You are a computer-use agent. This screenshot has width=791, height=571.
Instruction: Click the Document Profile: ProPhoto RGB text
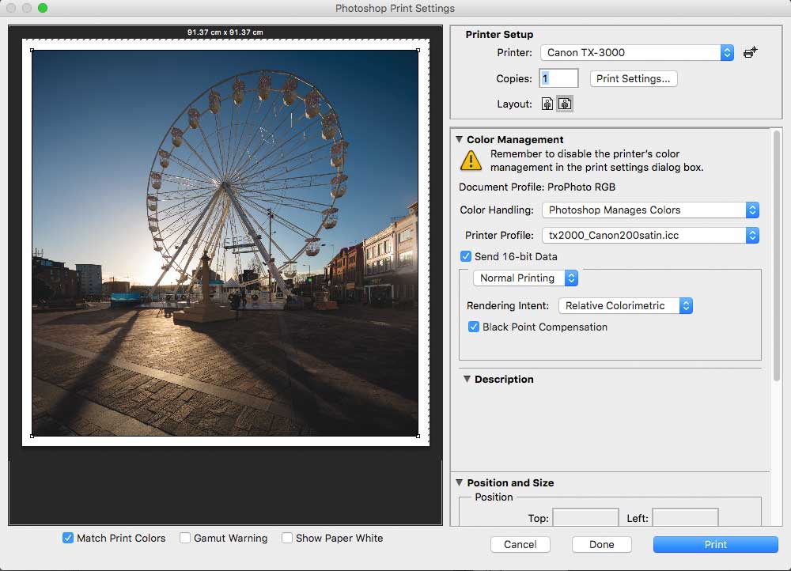[x=537, y=187]
